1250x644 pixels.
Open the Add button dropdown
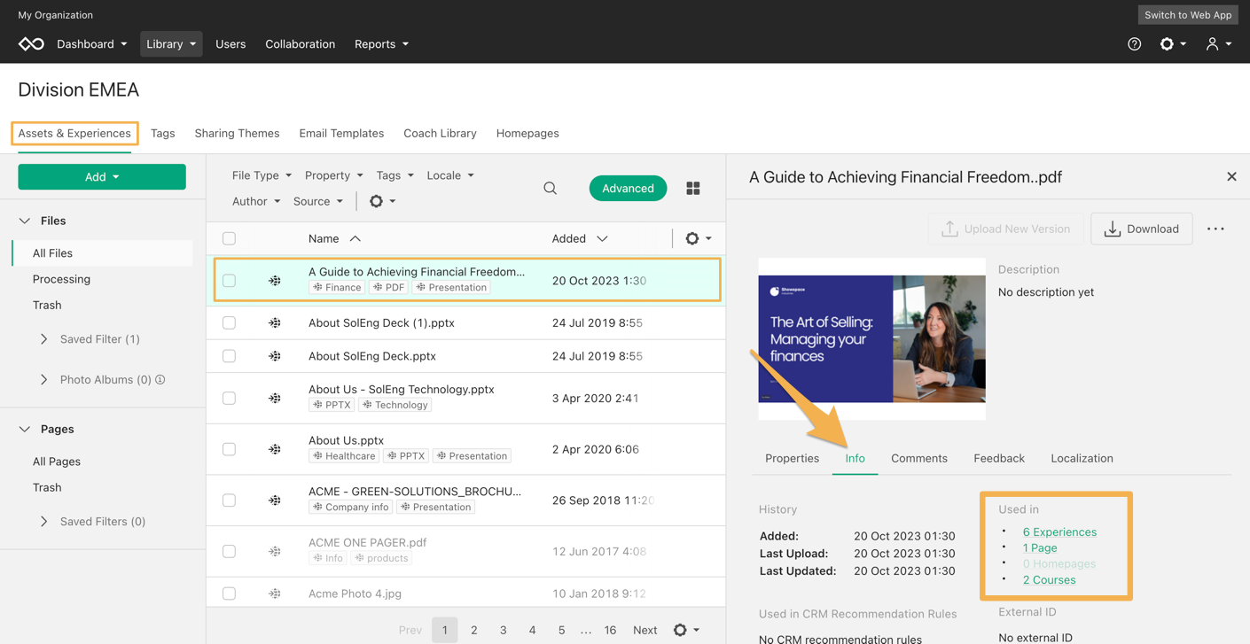(x=102, y=177)
